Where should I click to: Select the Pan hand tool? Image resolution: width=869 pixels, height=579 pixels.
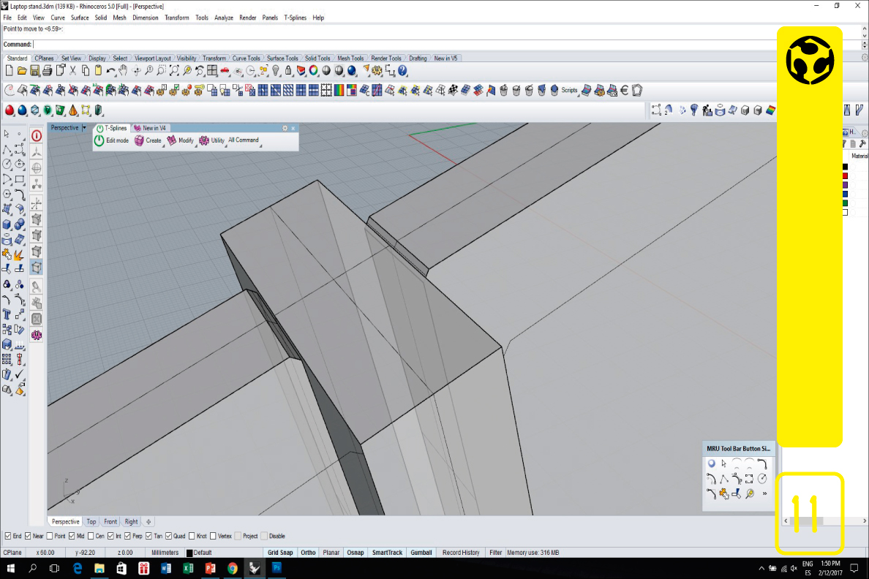pos(123,71)
